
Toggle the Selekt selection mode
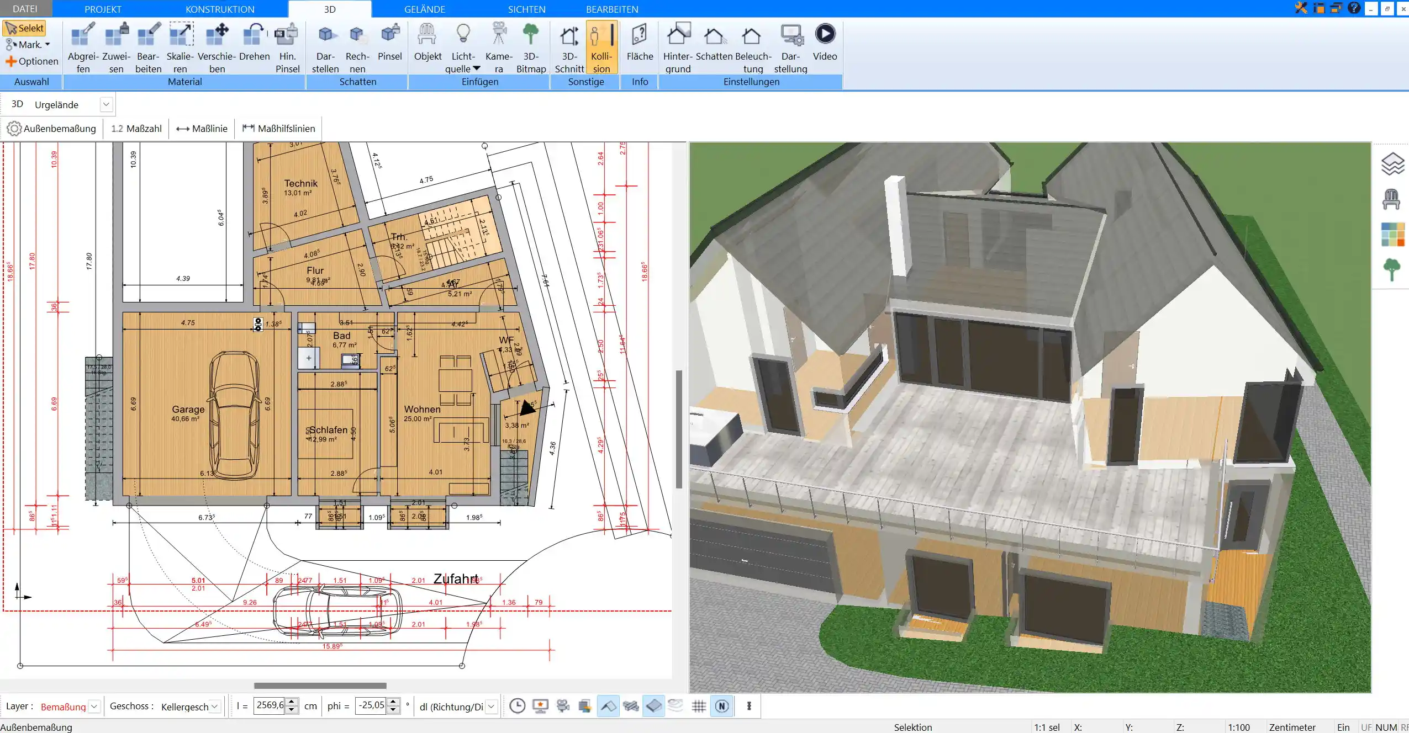[24, 28]
